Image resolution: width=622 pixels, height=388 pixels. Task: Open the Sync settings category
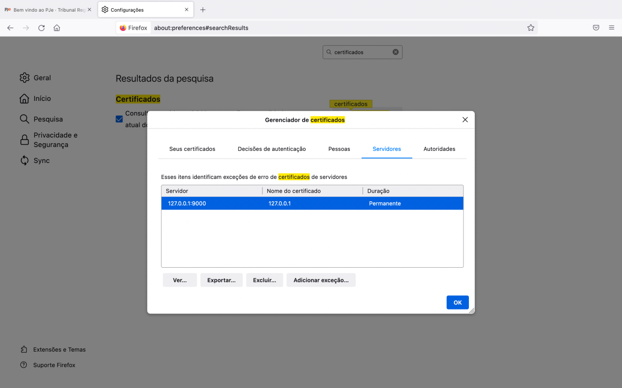coord(35,161)
